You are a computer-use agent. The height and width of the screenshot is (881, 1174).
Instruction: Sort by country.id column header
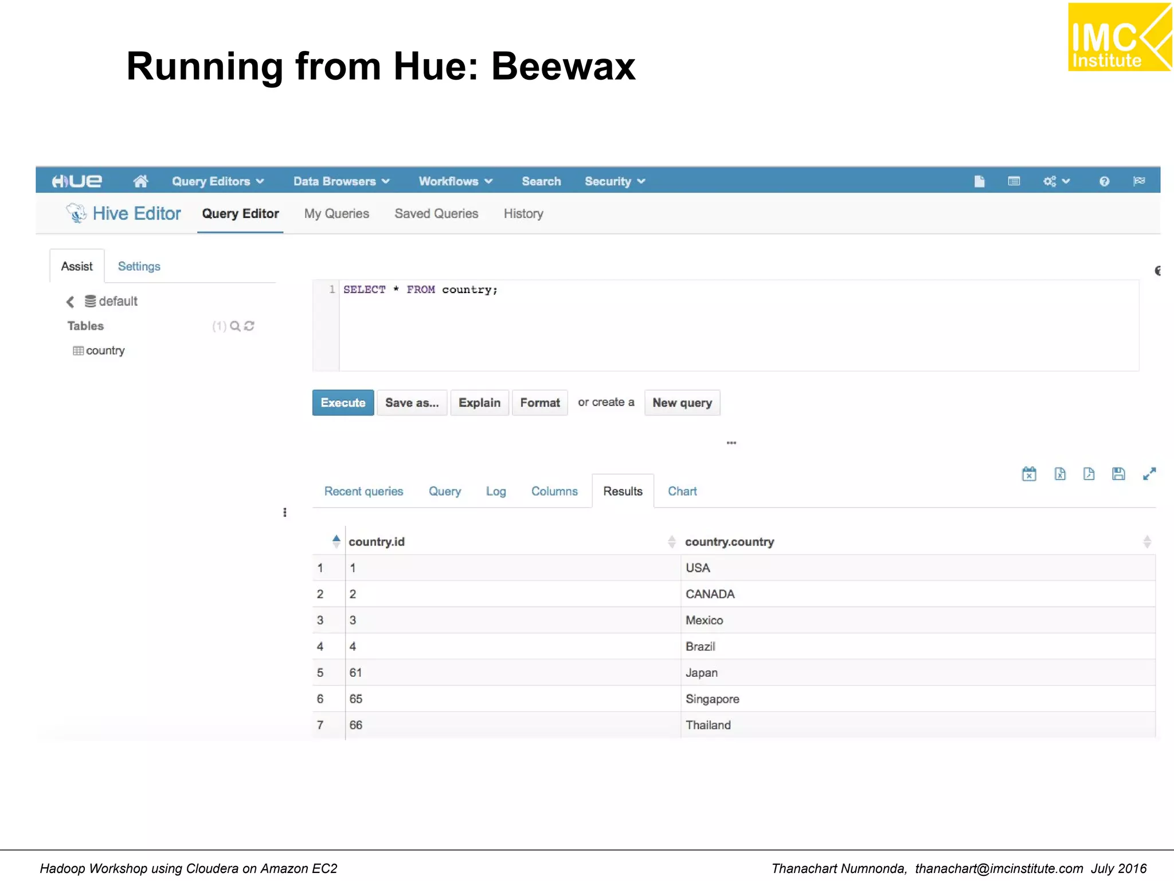point(377,542)
